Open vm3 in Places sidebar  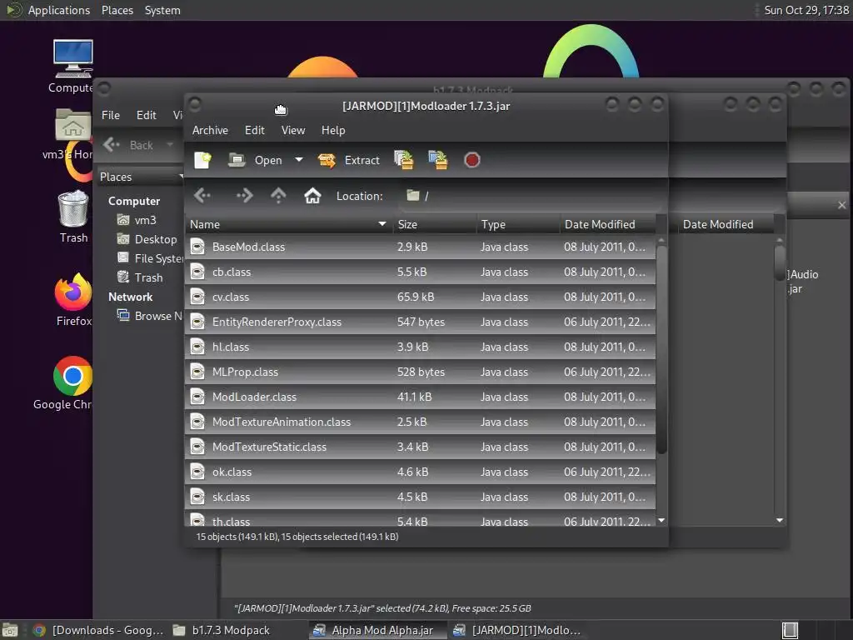pyautogui.click(x=145, y=220)
